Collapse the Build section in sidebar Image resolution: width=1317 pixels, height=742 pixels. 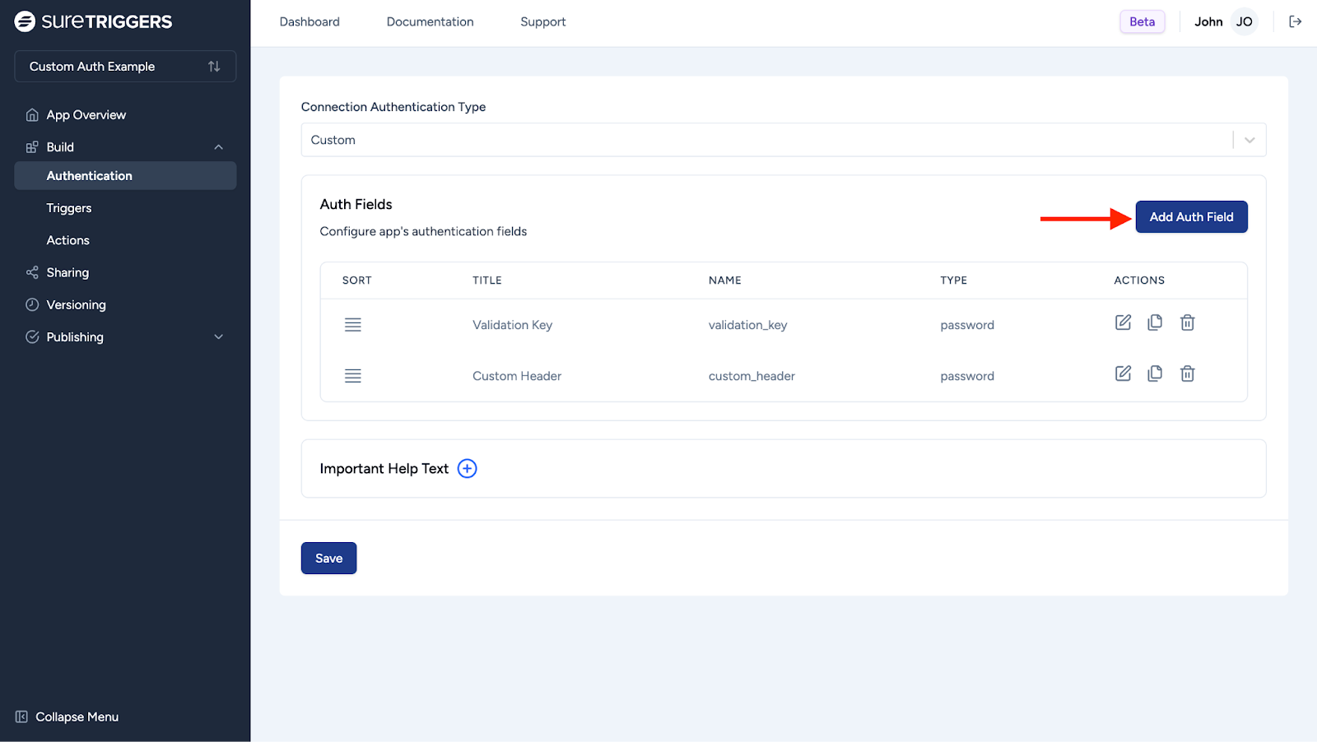pos(218,147)
